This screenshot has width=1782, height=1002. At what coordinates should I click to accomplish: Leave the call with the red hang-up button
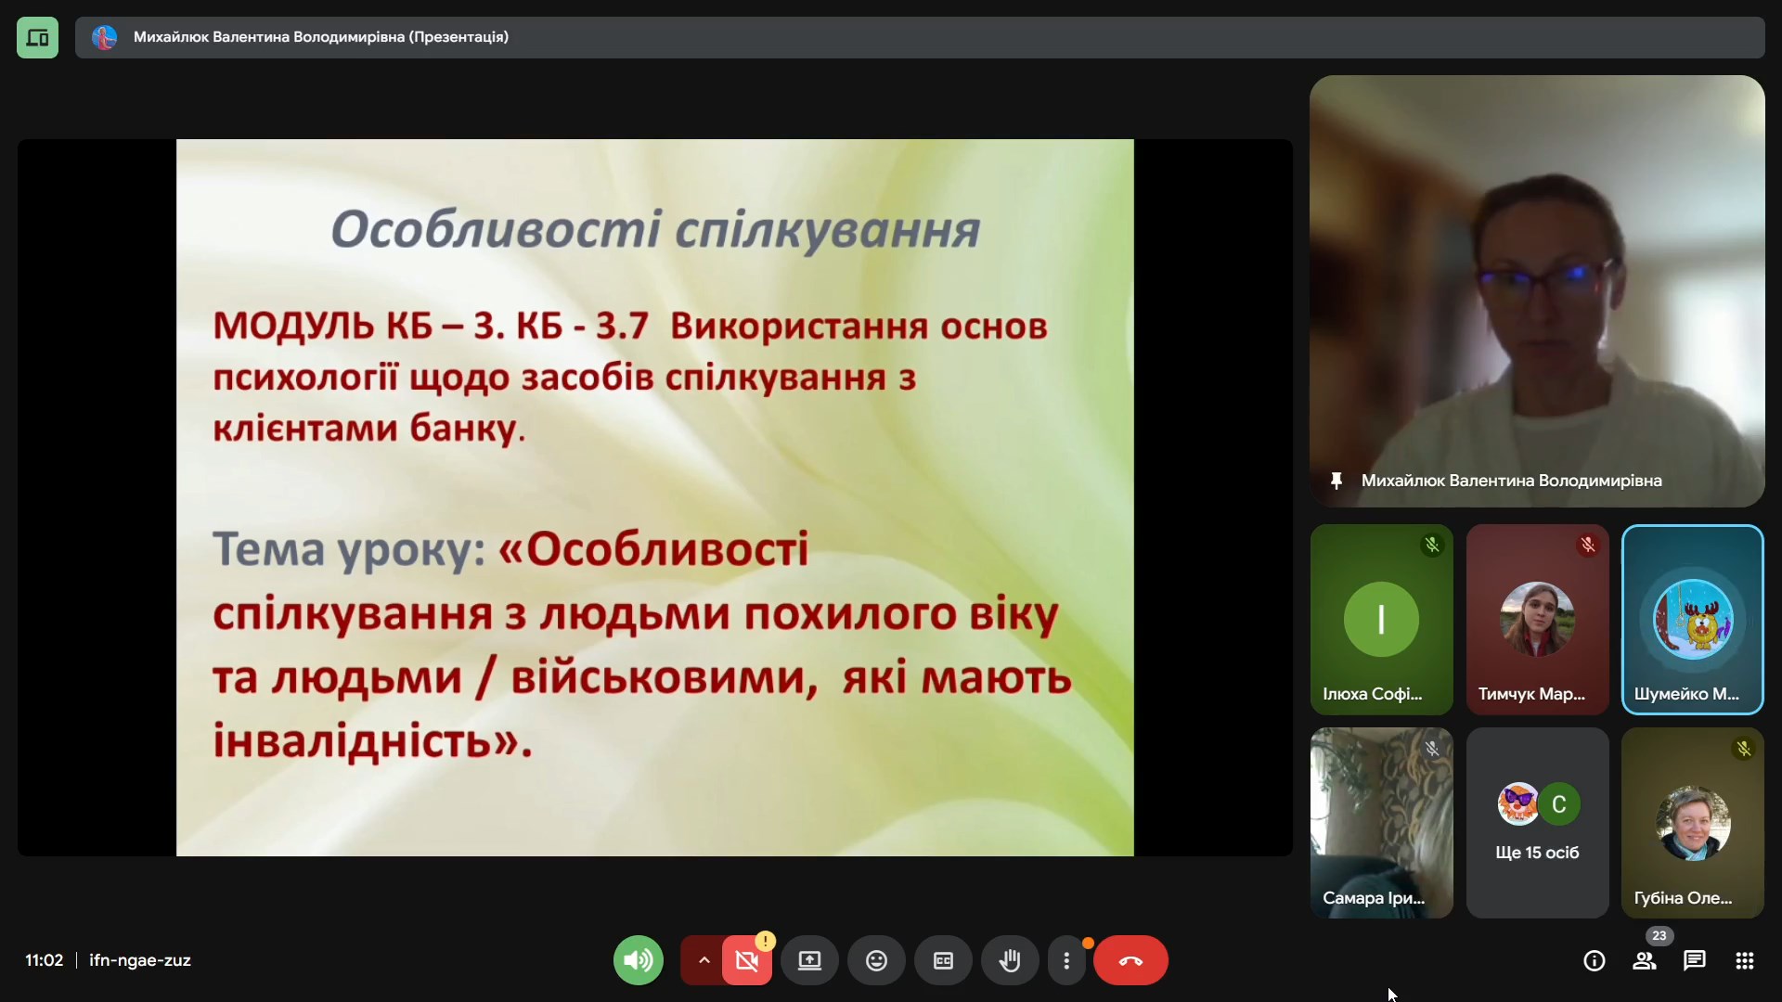coord(1130,960)
